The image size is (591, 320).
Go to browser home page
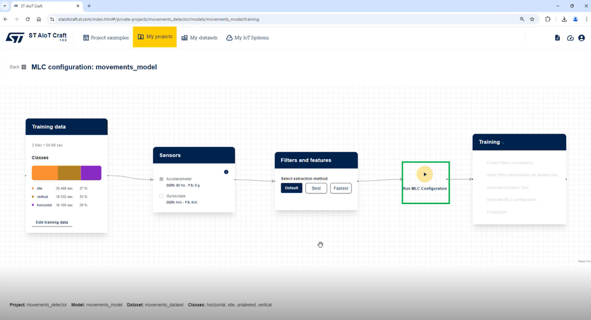(x=39, y=19)
